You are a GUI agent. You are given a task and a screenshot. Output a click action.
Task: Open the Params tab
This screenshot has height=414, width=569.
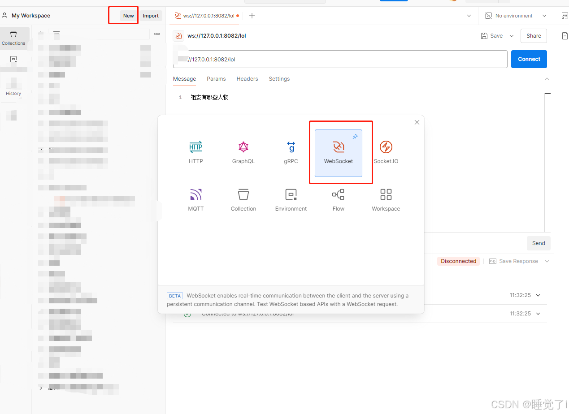216,78
